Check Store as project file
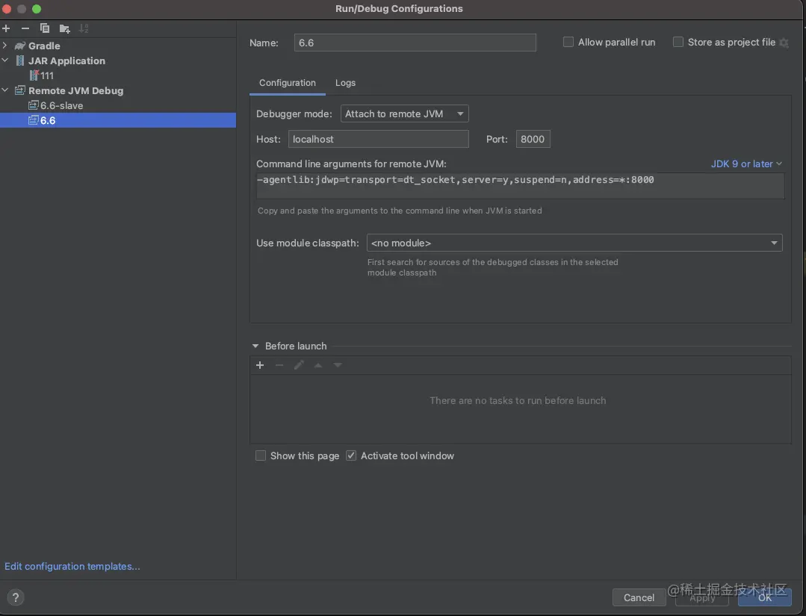The width and height of the screenshot is (806, 616). click(x=678, y=42)
